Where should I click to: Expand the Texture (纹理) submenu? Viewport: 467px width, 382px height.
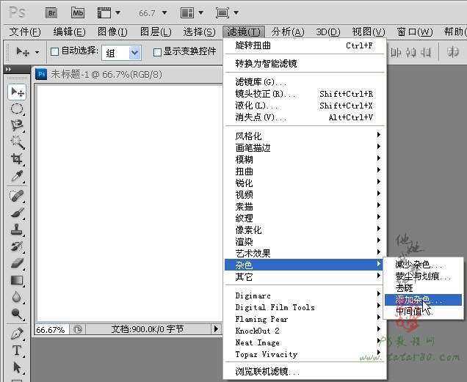[305, 218]
